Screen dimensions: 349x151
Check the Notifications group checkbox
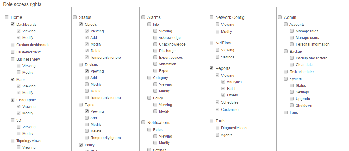click(143, 122)
